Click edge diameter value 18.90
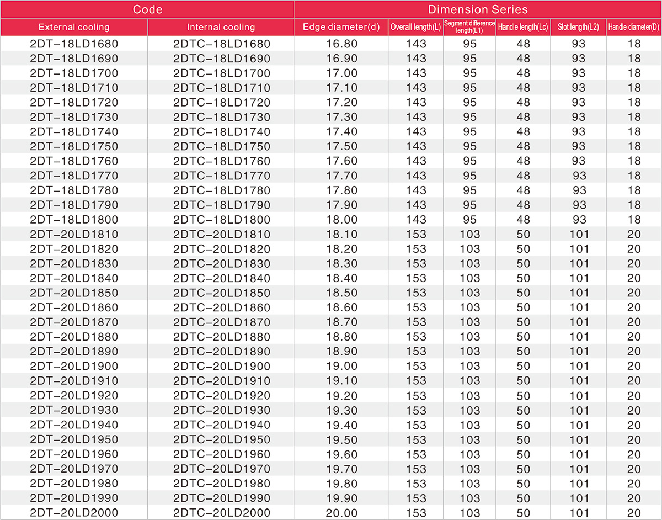 (x=341, y=351)
